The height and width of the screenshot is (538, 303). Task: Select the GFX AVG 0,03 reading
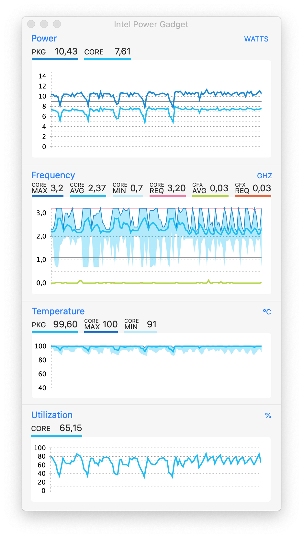coord(219,188)
